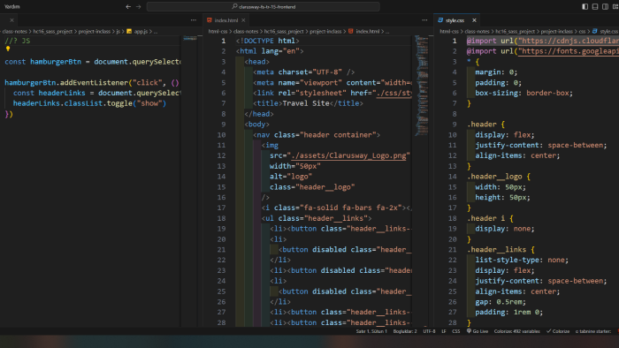
Task: Open more actions menu of index.html editor
Action: point(424,20)
